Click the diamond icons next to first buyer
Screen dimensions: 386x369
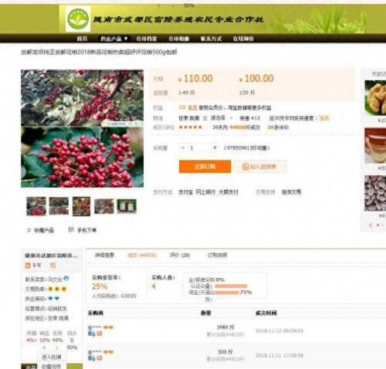(108, 327)
